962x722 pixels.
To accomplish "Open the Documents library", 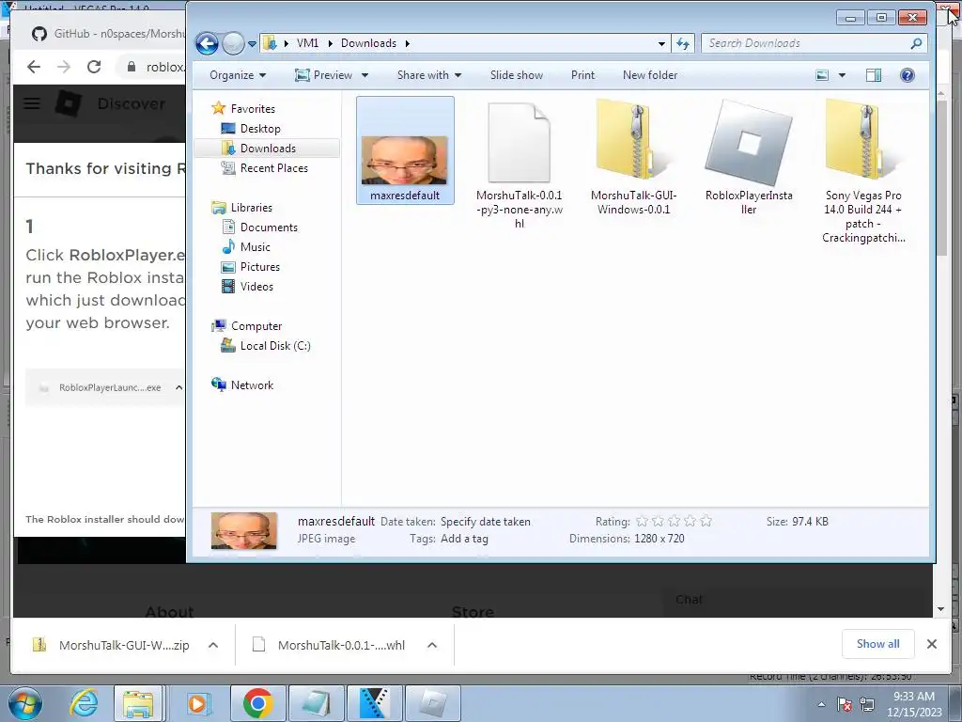I will (x=269, y=228).
